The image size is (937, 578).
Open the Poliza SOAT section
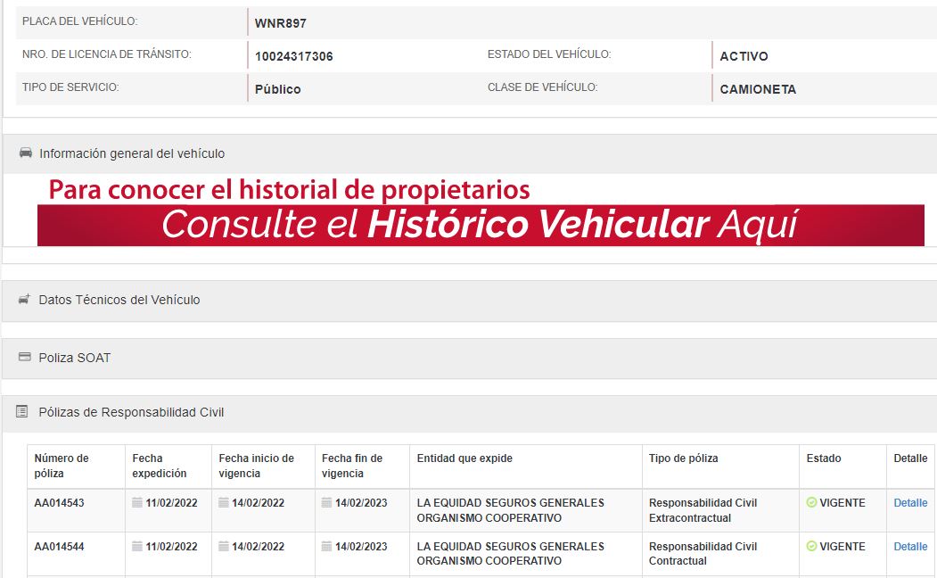click(x=75, y=358)
